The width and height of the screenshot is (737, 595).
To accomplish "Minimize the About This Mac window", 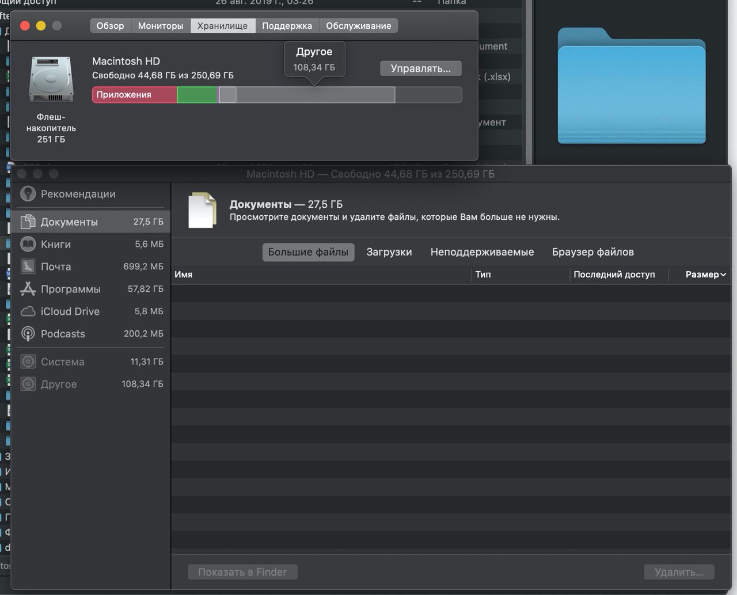I will 41,25.
